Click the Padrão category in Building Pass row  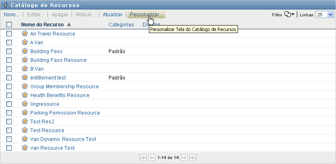(x=117, y=51)
